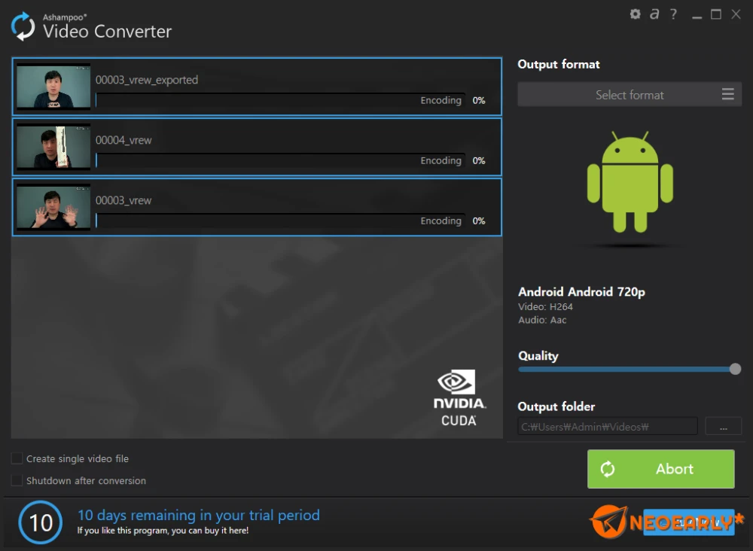Open the Select format dropdown
Screen dimensions: 753x551
[630, 95]
